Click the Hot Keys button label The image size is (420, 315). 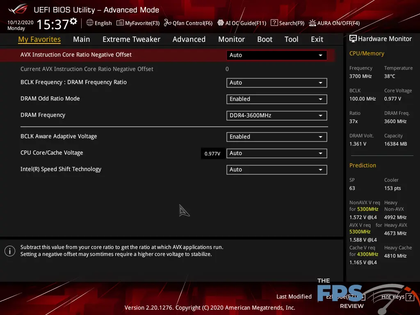point(393,297)
